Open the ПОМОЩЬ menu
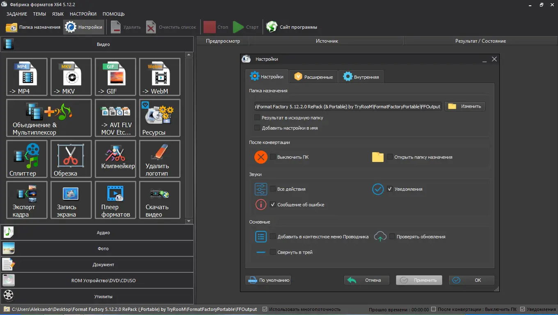Image resolution: width=558 pixels, height=315 pixels. (114, 14)
